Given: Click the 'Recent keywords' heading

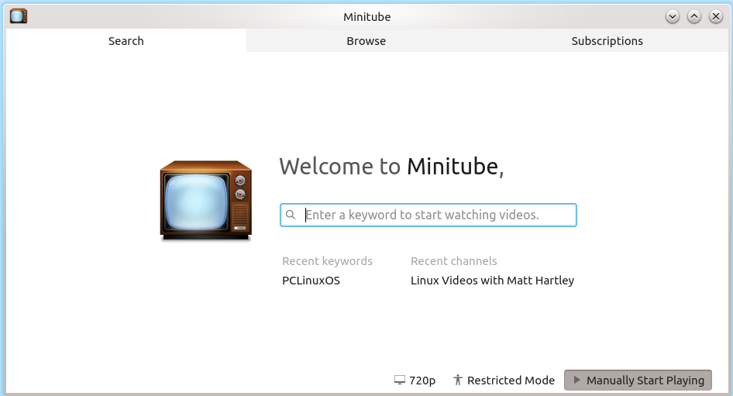Looking at the screenshot, I should point(327,261).
